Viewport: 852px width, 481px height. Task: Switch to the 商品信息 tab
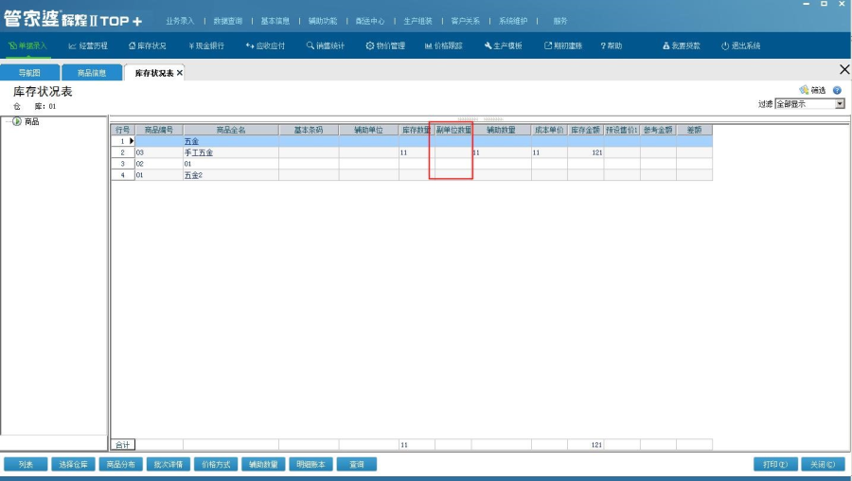92,73
